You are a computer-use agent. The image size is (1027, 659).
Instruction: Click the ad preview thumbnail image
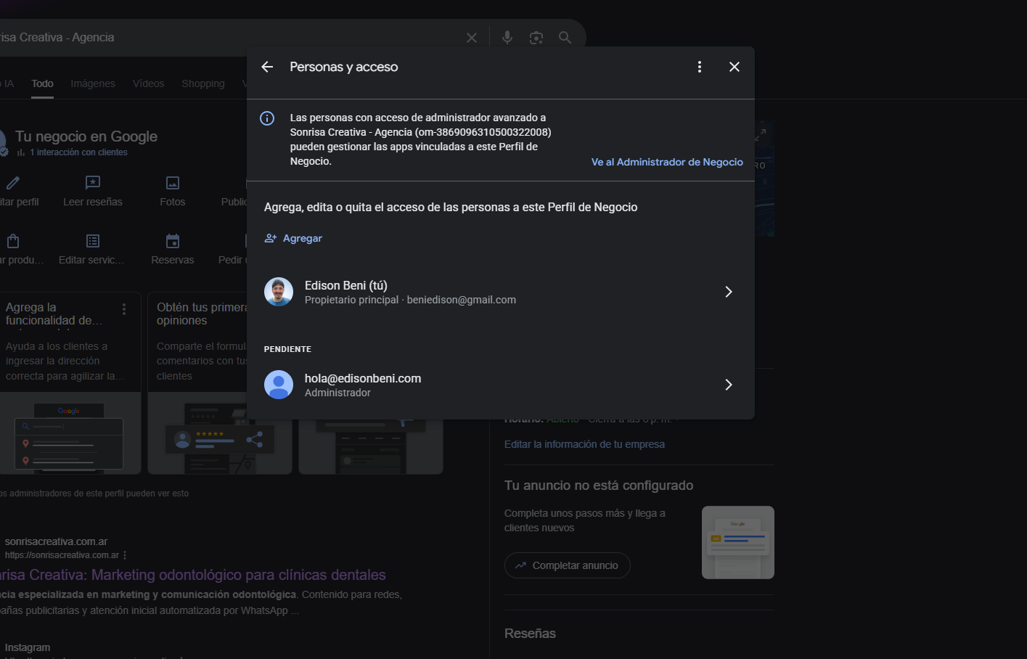[x=738, y=542]
